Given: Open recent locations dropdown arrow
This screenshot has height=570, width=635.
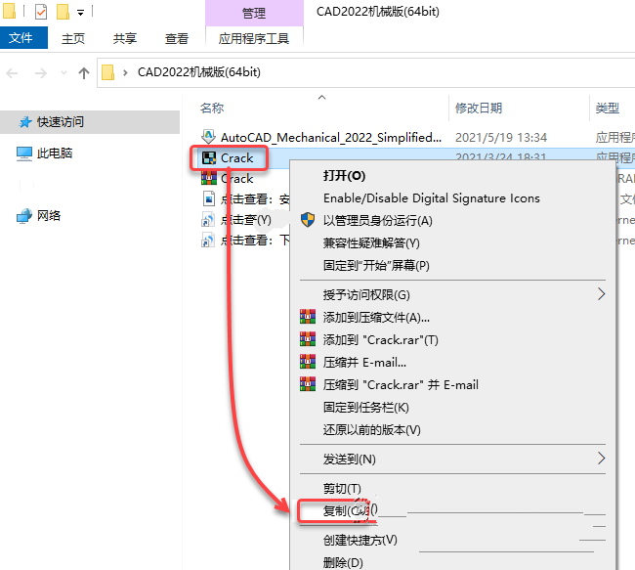Looking at the screenshot, I should pyautogui.click(x=63, y=73).
